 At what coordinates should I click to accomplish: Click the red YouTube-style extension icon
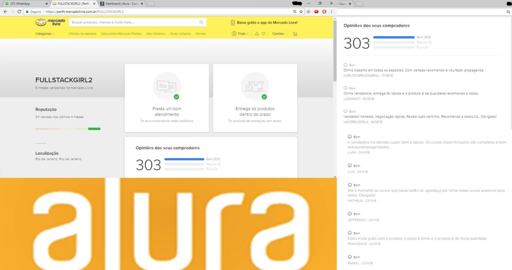point(316,11)
